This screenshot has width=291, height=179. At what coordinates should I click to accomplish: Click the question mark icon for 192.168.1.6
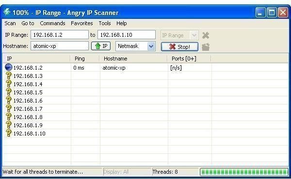pos(8,100)
